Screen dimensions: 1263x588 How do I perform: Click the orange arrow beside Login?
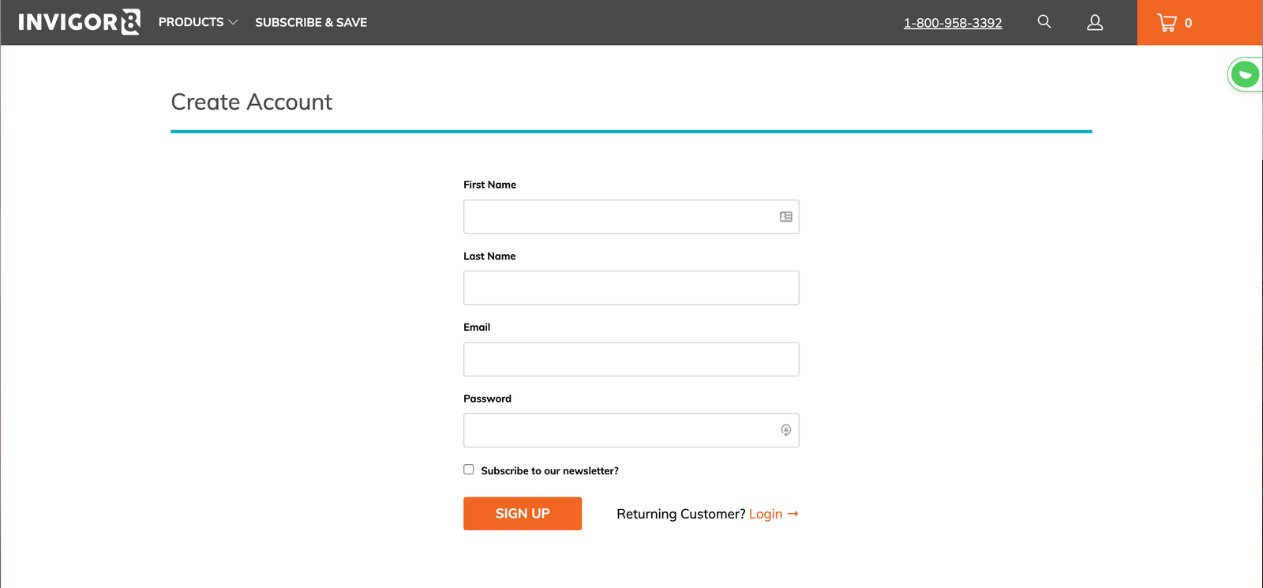[x=793, y=514]
